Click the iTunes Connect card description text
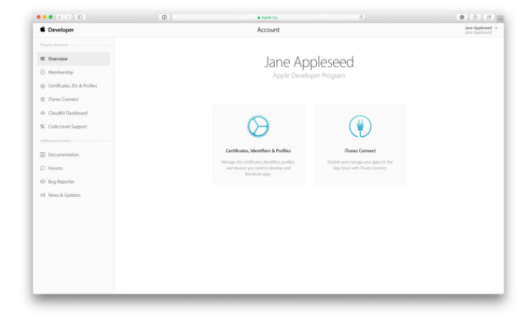The image size is (527, 320). [360, 165]
